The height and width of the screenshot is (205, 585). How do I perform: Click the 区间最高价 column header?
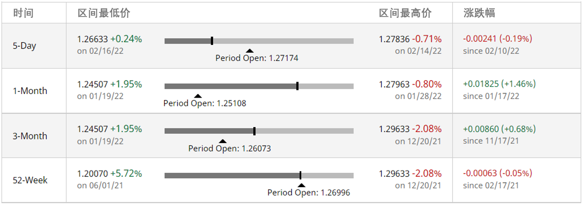pyautogui.click(x=405, y=13)
